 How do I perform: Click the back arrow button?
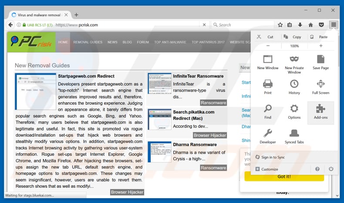pos(10,25)
